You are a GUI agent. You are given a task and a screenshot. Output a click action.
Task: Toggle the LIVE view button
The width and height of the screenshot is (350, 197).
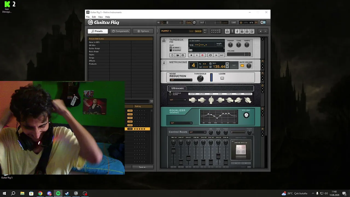[234, 22]
